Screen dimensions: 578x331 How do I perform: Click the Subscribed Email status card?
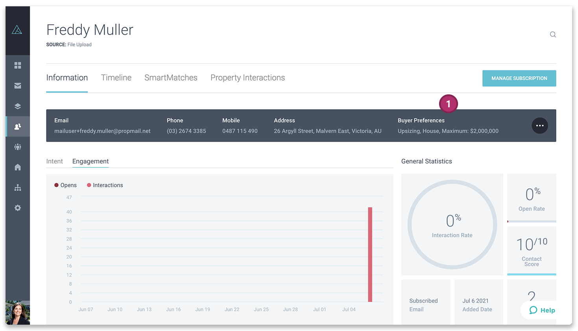[x=426, y=302]
